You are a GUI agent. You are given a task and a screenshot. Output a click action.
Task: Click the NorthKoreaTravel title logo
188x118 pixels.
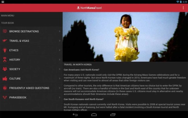[x=89, y=8]
